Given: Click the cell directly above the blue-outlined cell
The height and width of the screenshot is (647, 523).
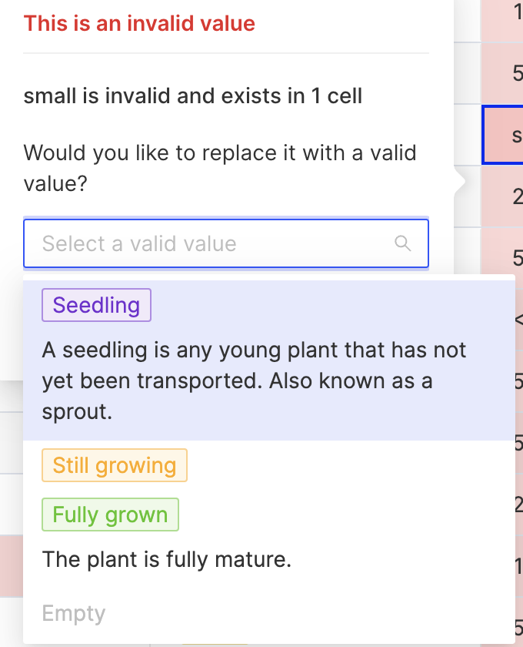Looking at the screenshot, I should (x=502, y=73).
